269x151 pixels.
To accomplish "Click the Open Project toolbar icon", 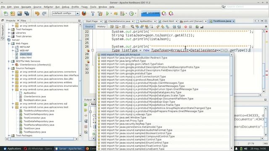I will click(20, 13).
